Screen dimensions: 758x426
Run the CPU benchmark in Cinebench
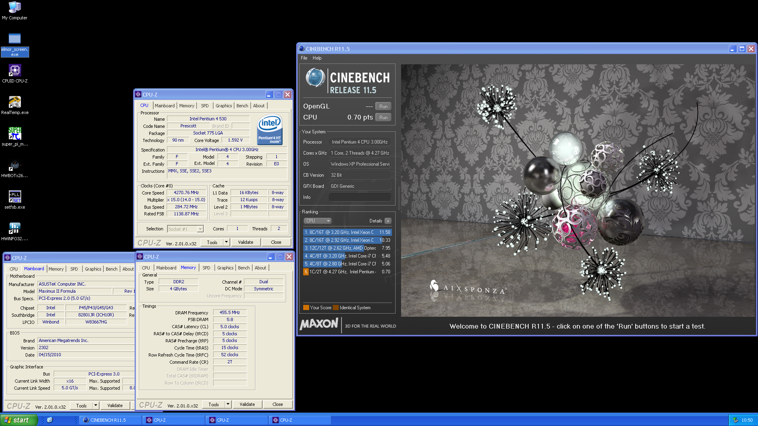coord(383,118)
